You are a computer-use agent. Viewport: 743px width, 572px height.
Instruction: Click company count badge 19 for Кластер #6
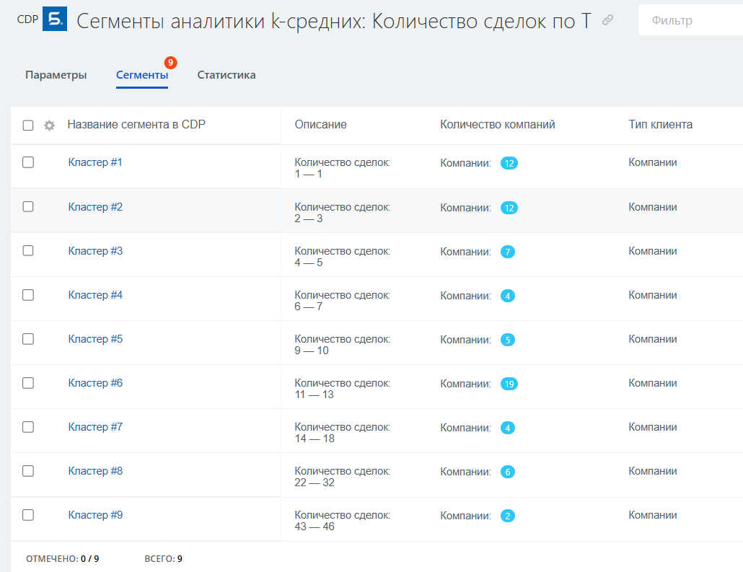509,384
